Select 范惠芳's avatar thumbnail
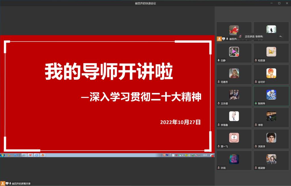Image resolution: width=291 pixels, height=186 pixels. pos(234,73)
